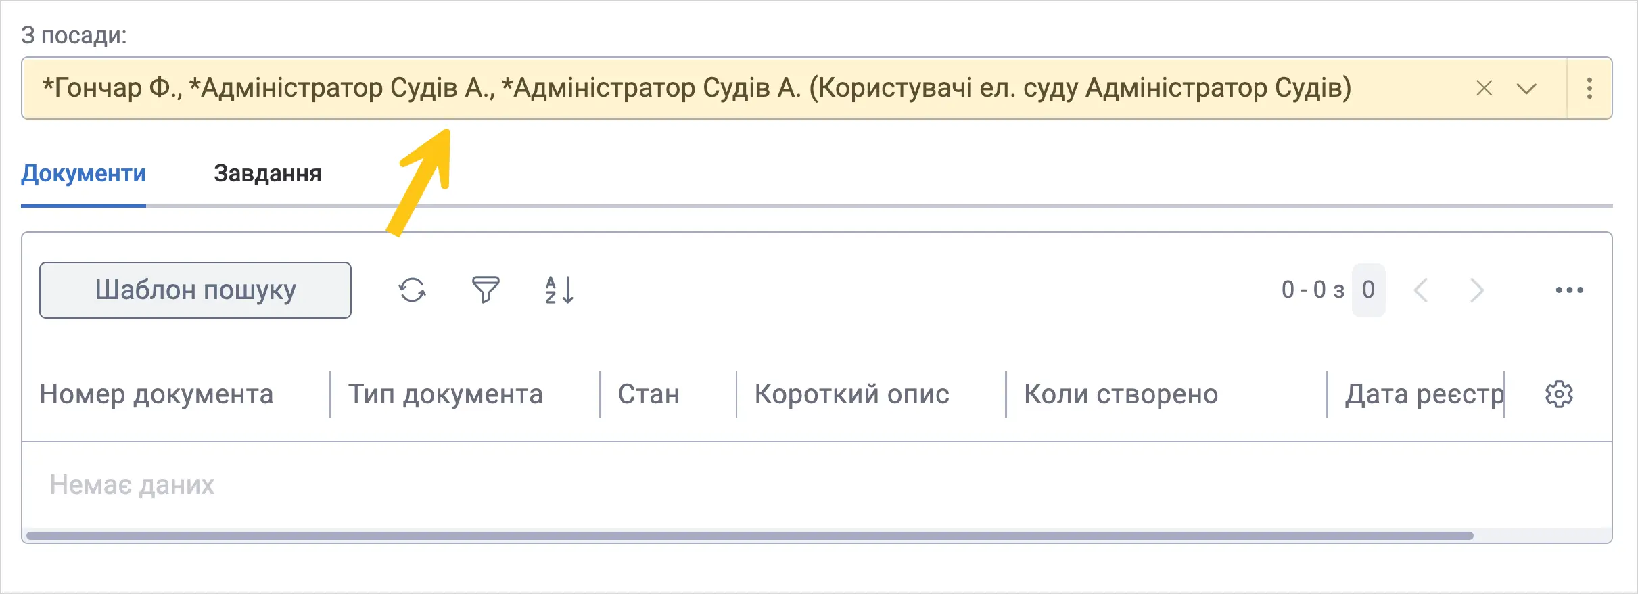
Task: Sort by Тип документа column header
Action: pyautogui.click(x=446, y=394)
